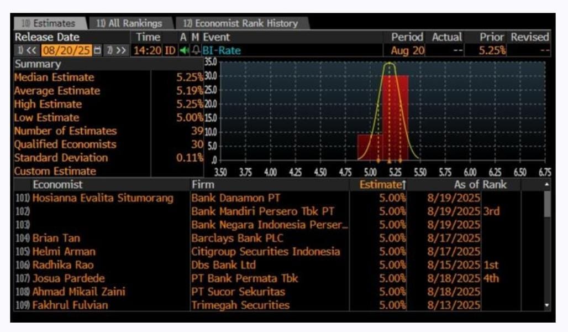Open the calendar date picker icon
This screenshot has width=568, height=332.
coord(98,51)
